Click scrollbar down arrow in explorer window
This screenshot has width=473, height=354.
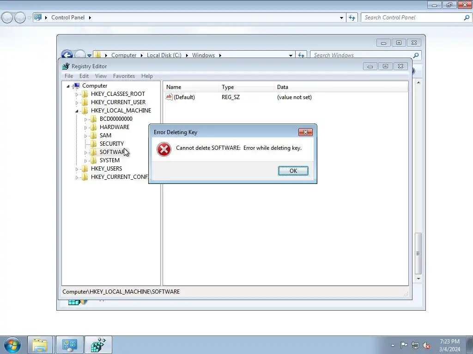(x=418, y=279)
